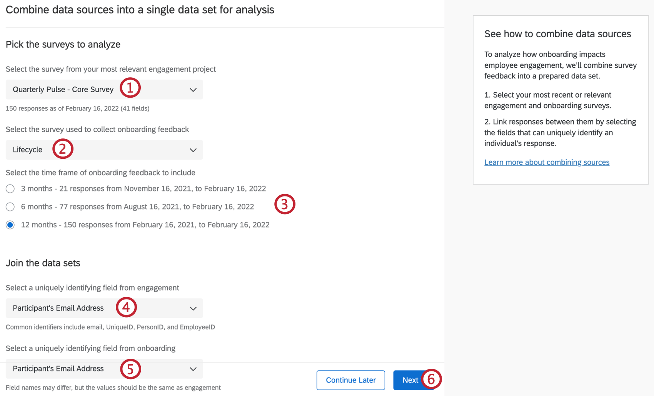The height and width of the screenshot is (396, 654).
Task: Click annotation circle 6 beside the Next button
Action: pyautogui.click(x=432, y=380)
